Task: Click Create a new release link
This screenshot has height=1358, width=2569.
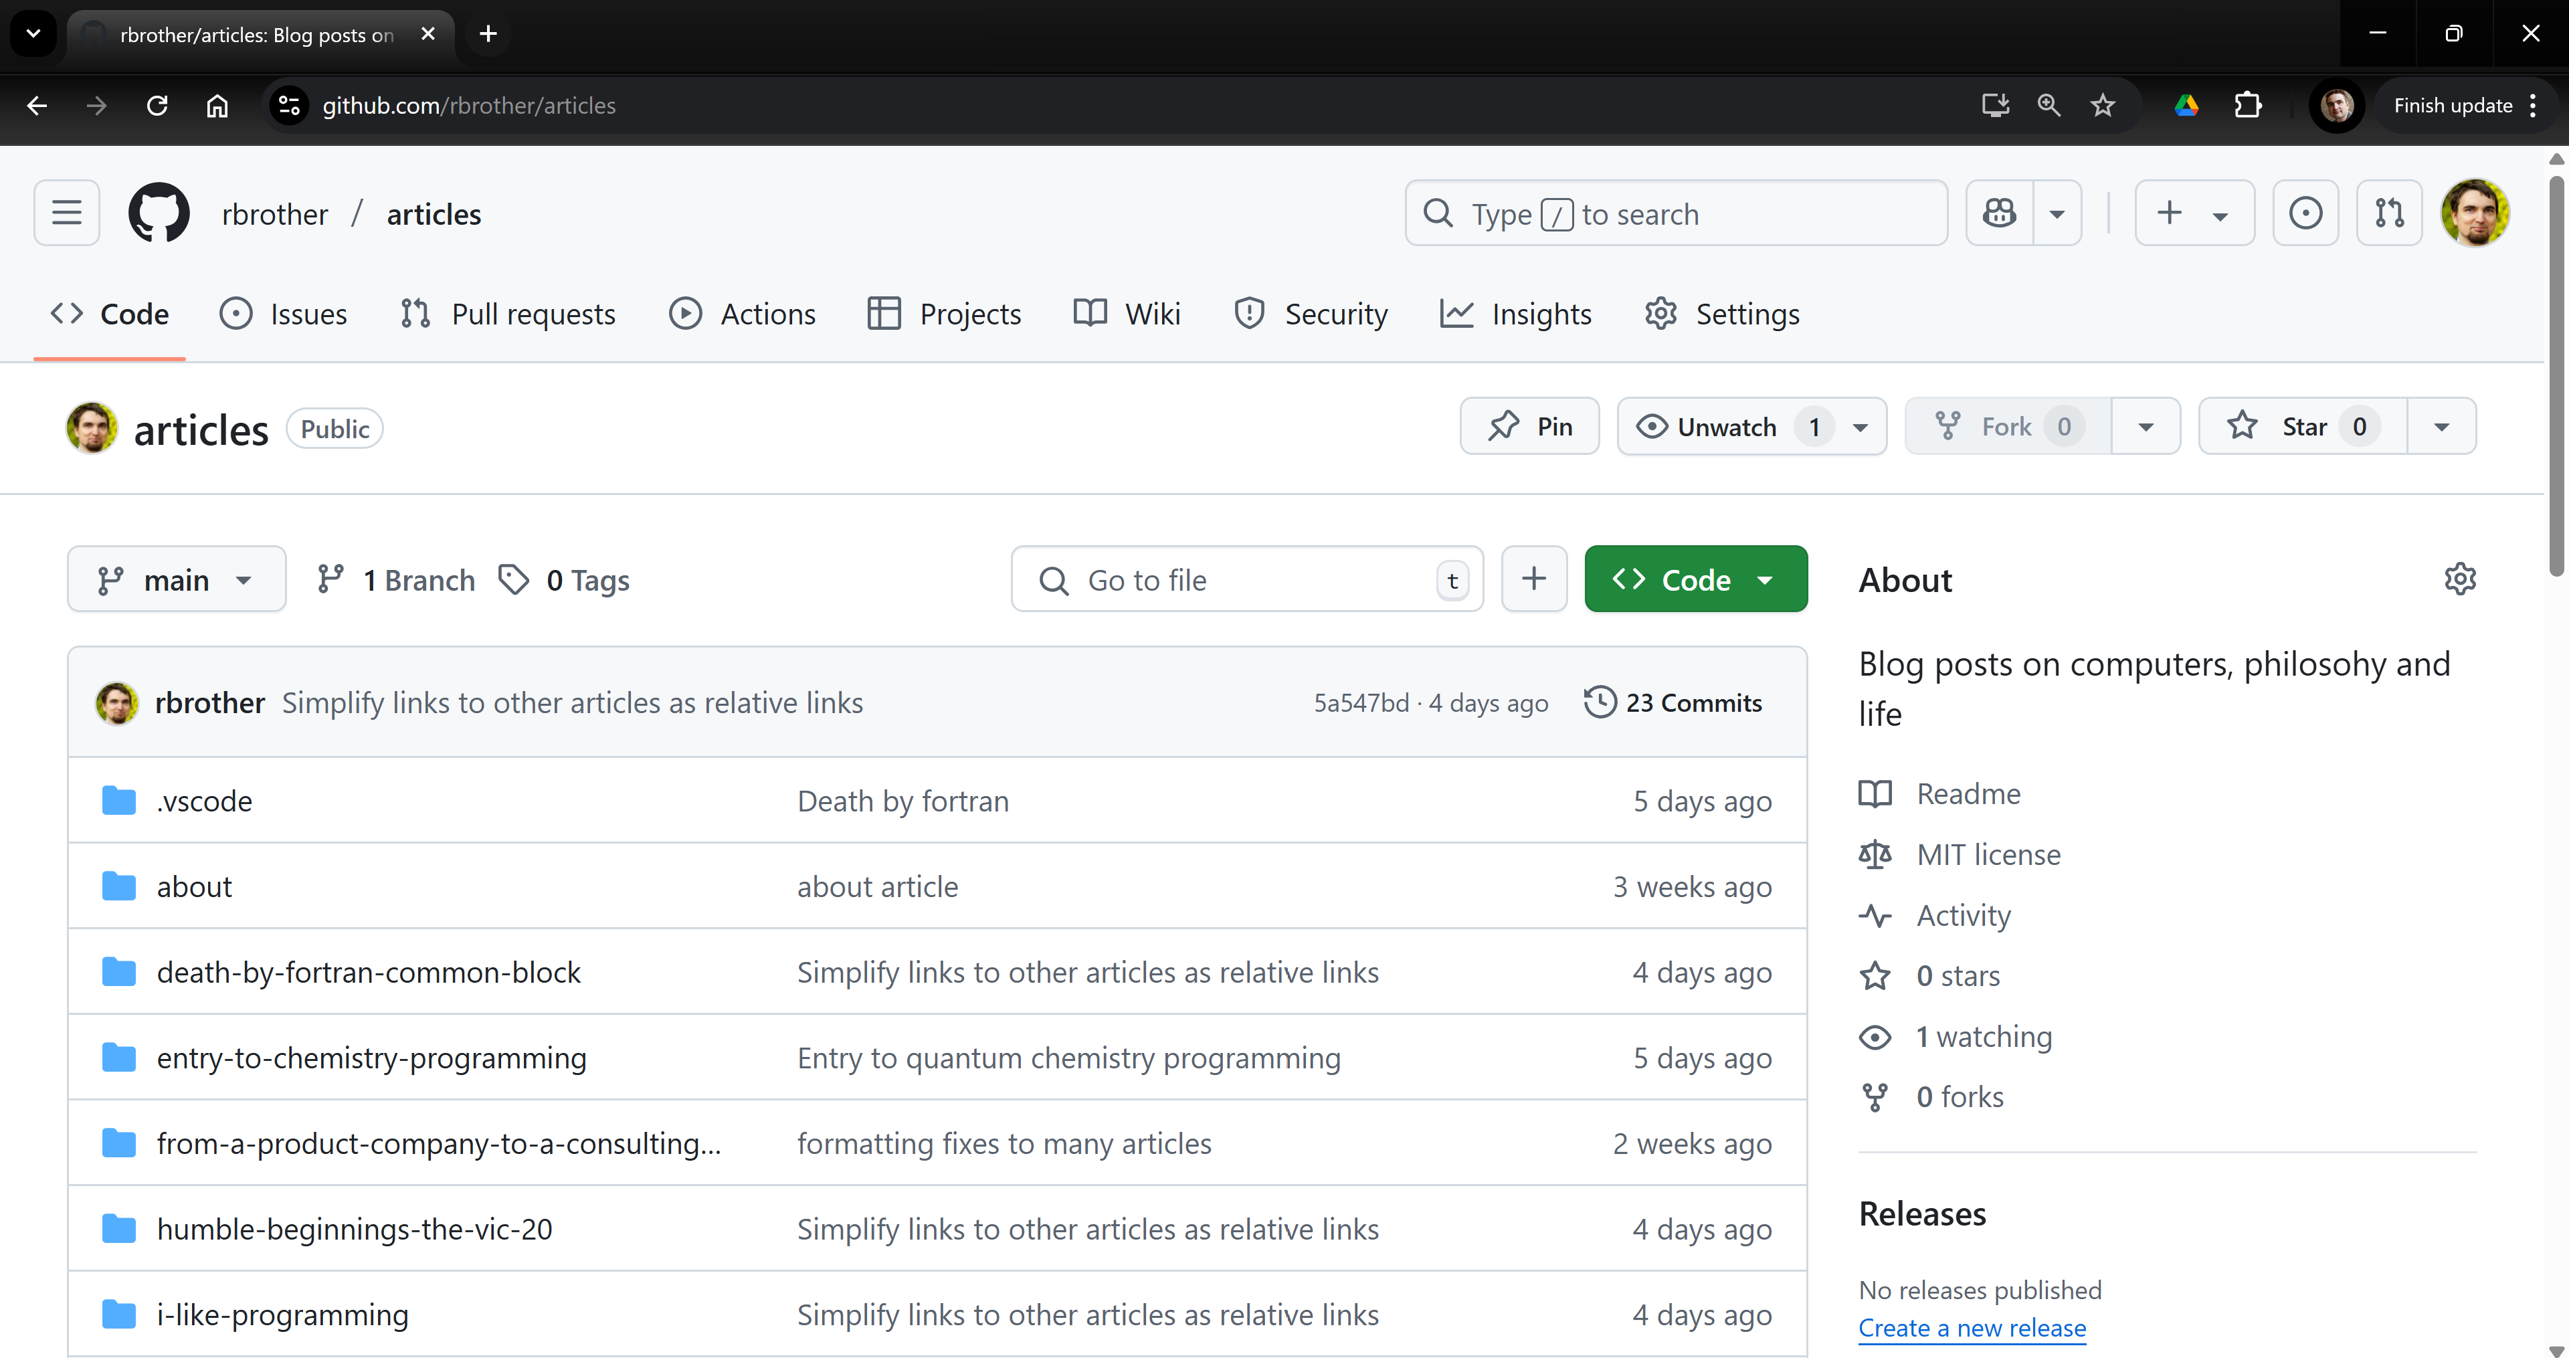Action: (x=1972, y=1328)
